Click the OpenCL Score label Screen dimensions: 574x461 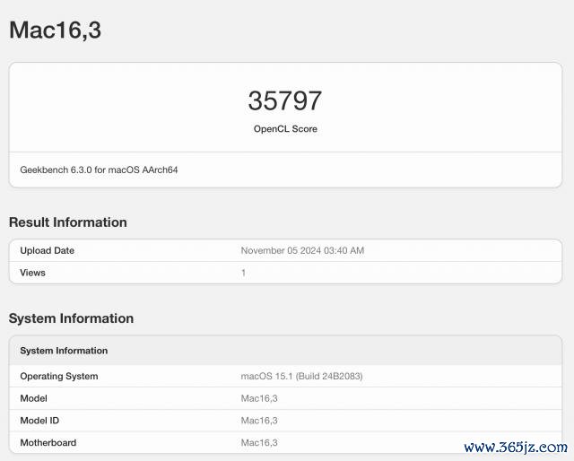click(285, 129)
